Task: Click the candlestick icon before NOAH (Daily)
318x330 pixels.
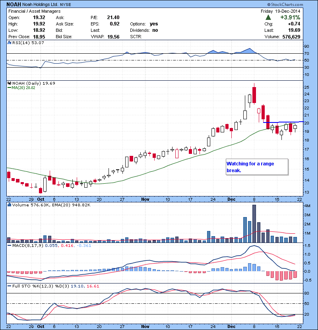Action: coord(9,83)
